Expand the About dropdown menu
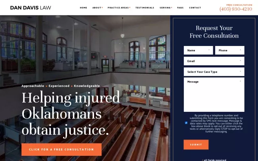Image resolution: width=258 pixels, height=161 pixels. point(97,8)
